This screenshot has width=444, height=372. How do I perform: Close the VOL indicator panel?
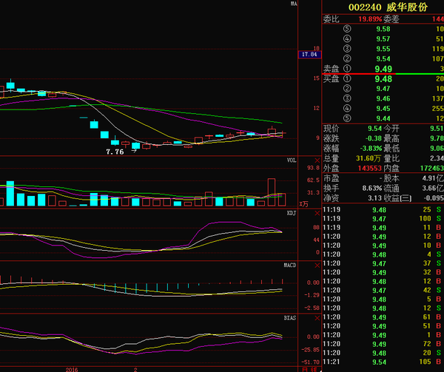317,160
